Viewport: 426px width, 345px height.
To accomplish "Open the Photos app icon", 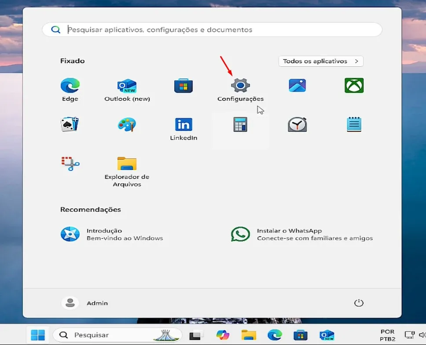I will click(297, 85).
